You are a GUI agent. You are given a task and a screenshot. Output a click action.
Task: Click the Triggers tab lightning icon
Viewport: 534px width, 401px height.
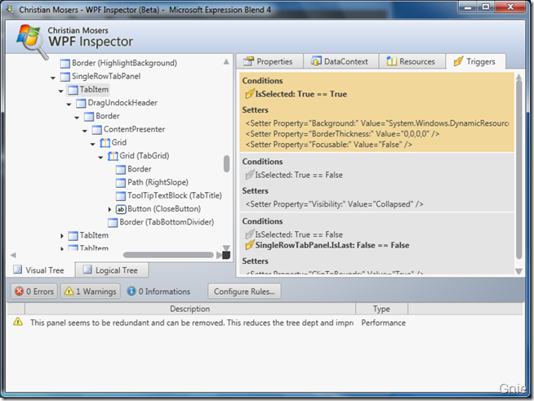point(458,61)
